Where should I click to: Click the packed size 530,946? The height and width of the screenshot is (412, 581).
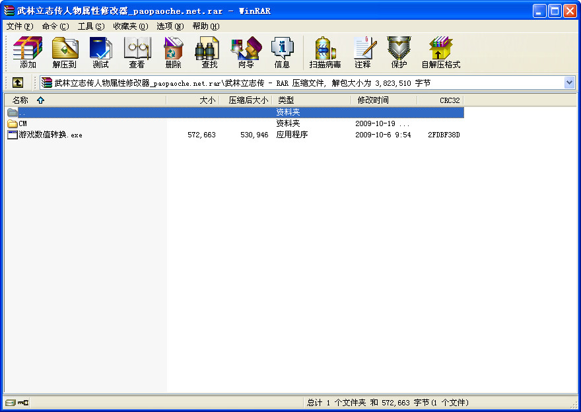[254, 135]
